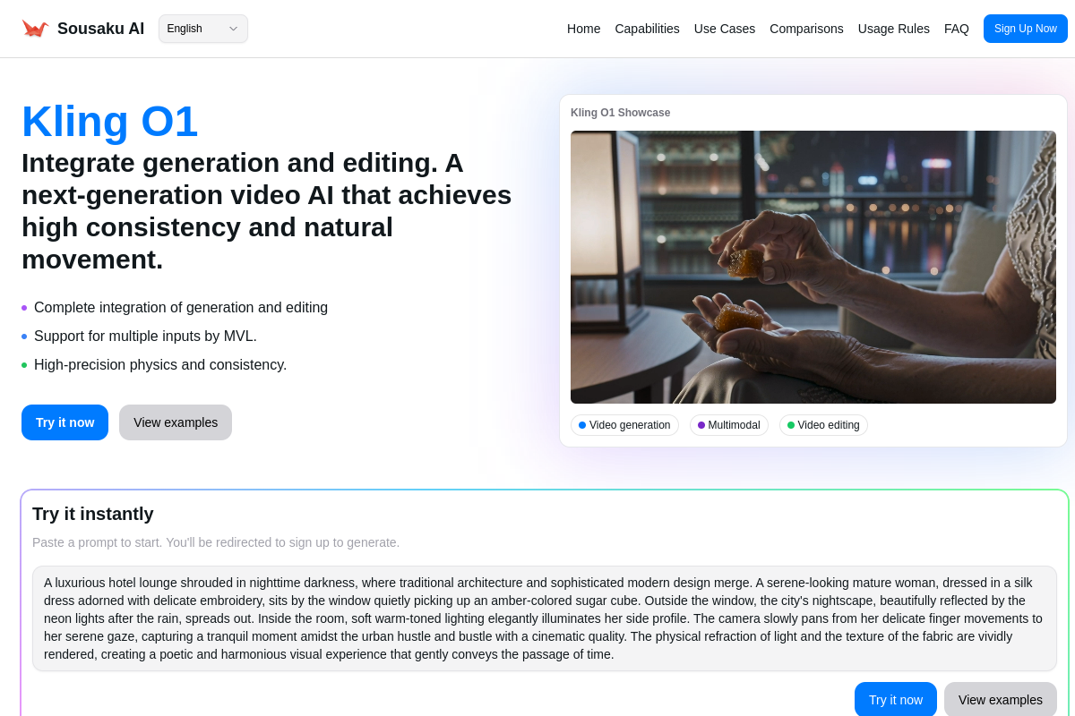Click into the prompt text area

click(544, 618)
